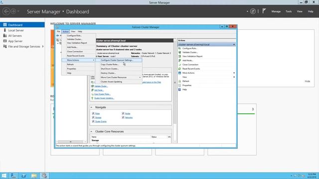Expand View arrow in Actions pane
The image size is (319, 179).
click(x=234, y=77)
